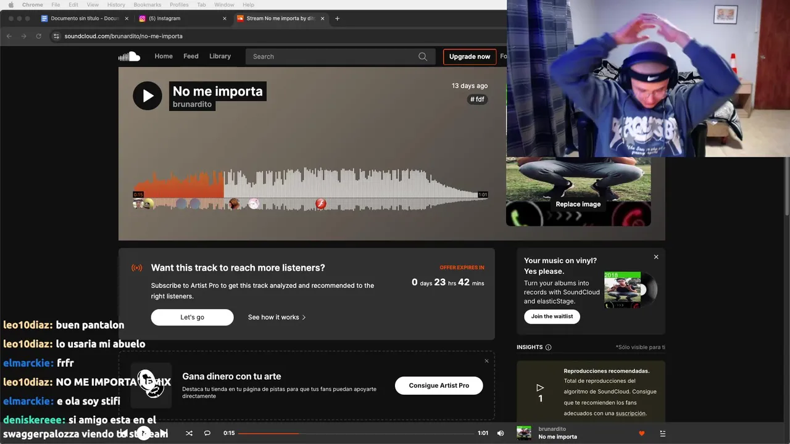
Task: Close the Documento sin título tab
Action: [127, 18]
